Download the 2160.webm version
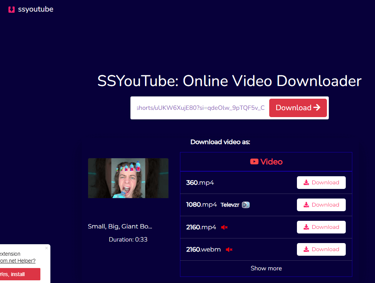This screenshot has width=375, height=283. [321, 250]
